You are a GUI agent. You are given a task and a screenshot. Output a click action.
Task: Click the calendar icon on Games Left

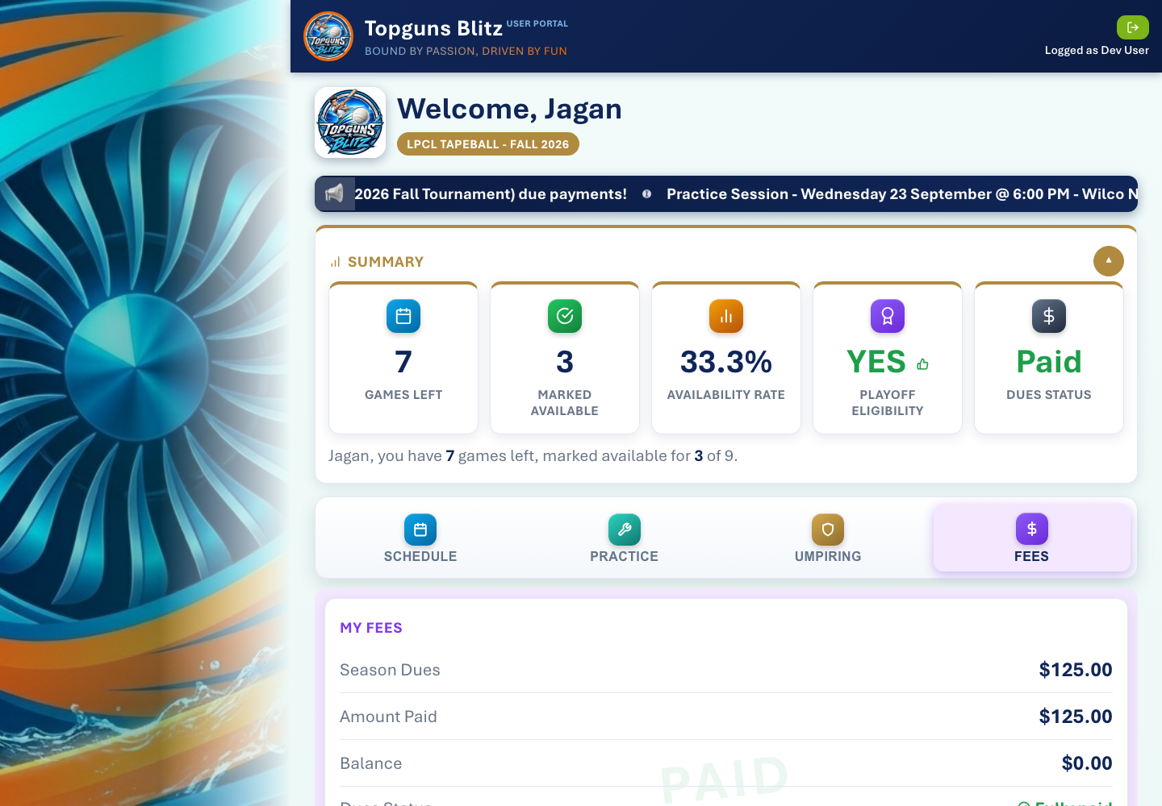tap(403, 316)
